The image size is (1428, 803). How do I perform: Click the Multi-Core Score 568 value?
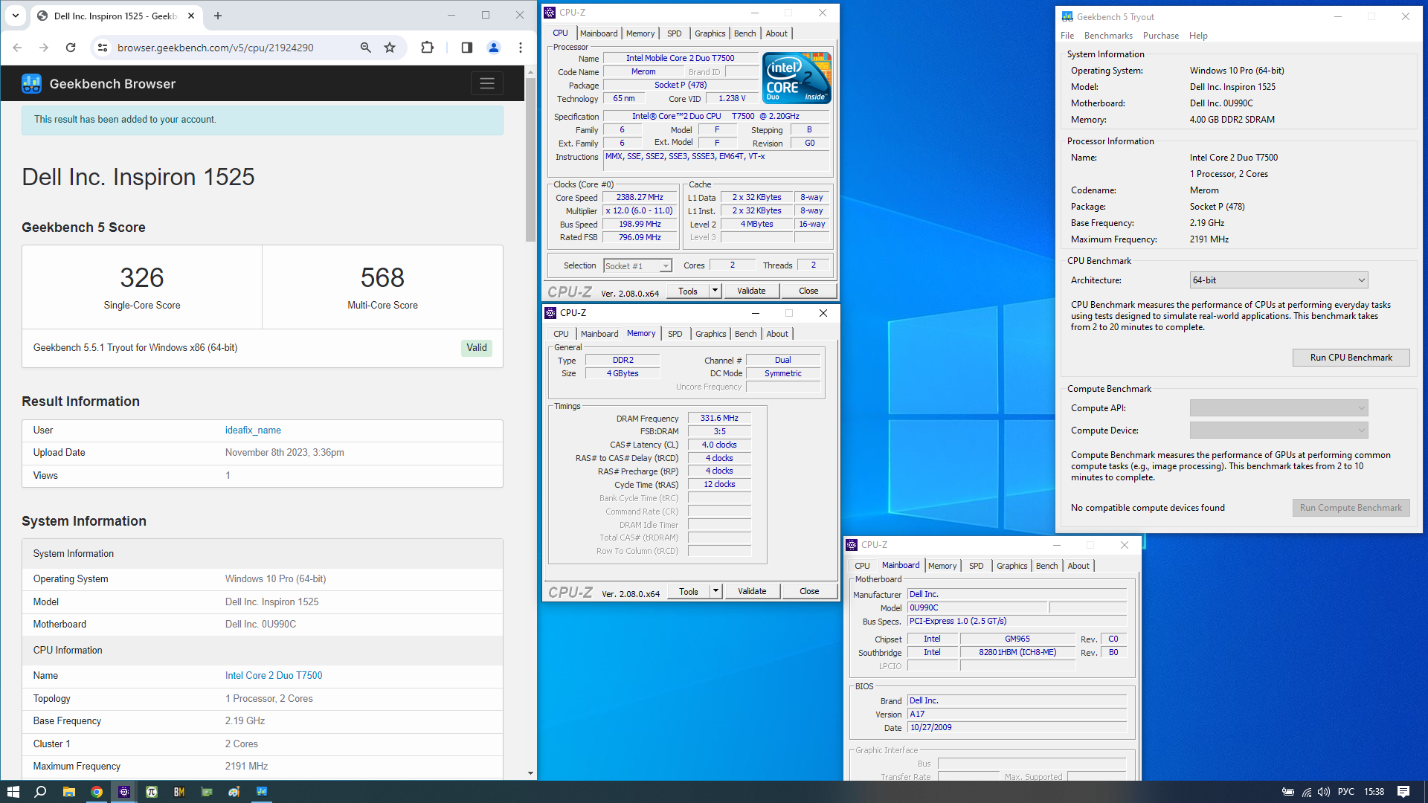pyautogui.click(x=382, y=277)
